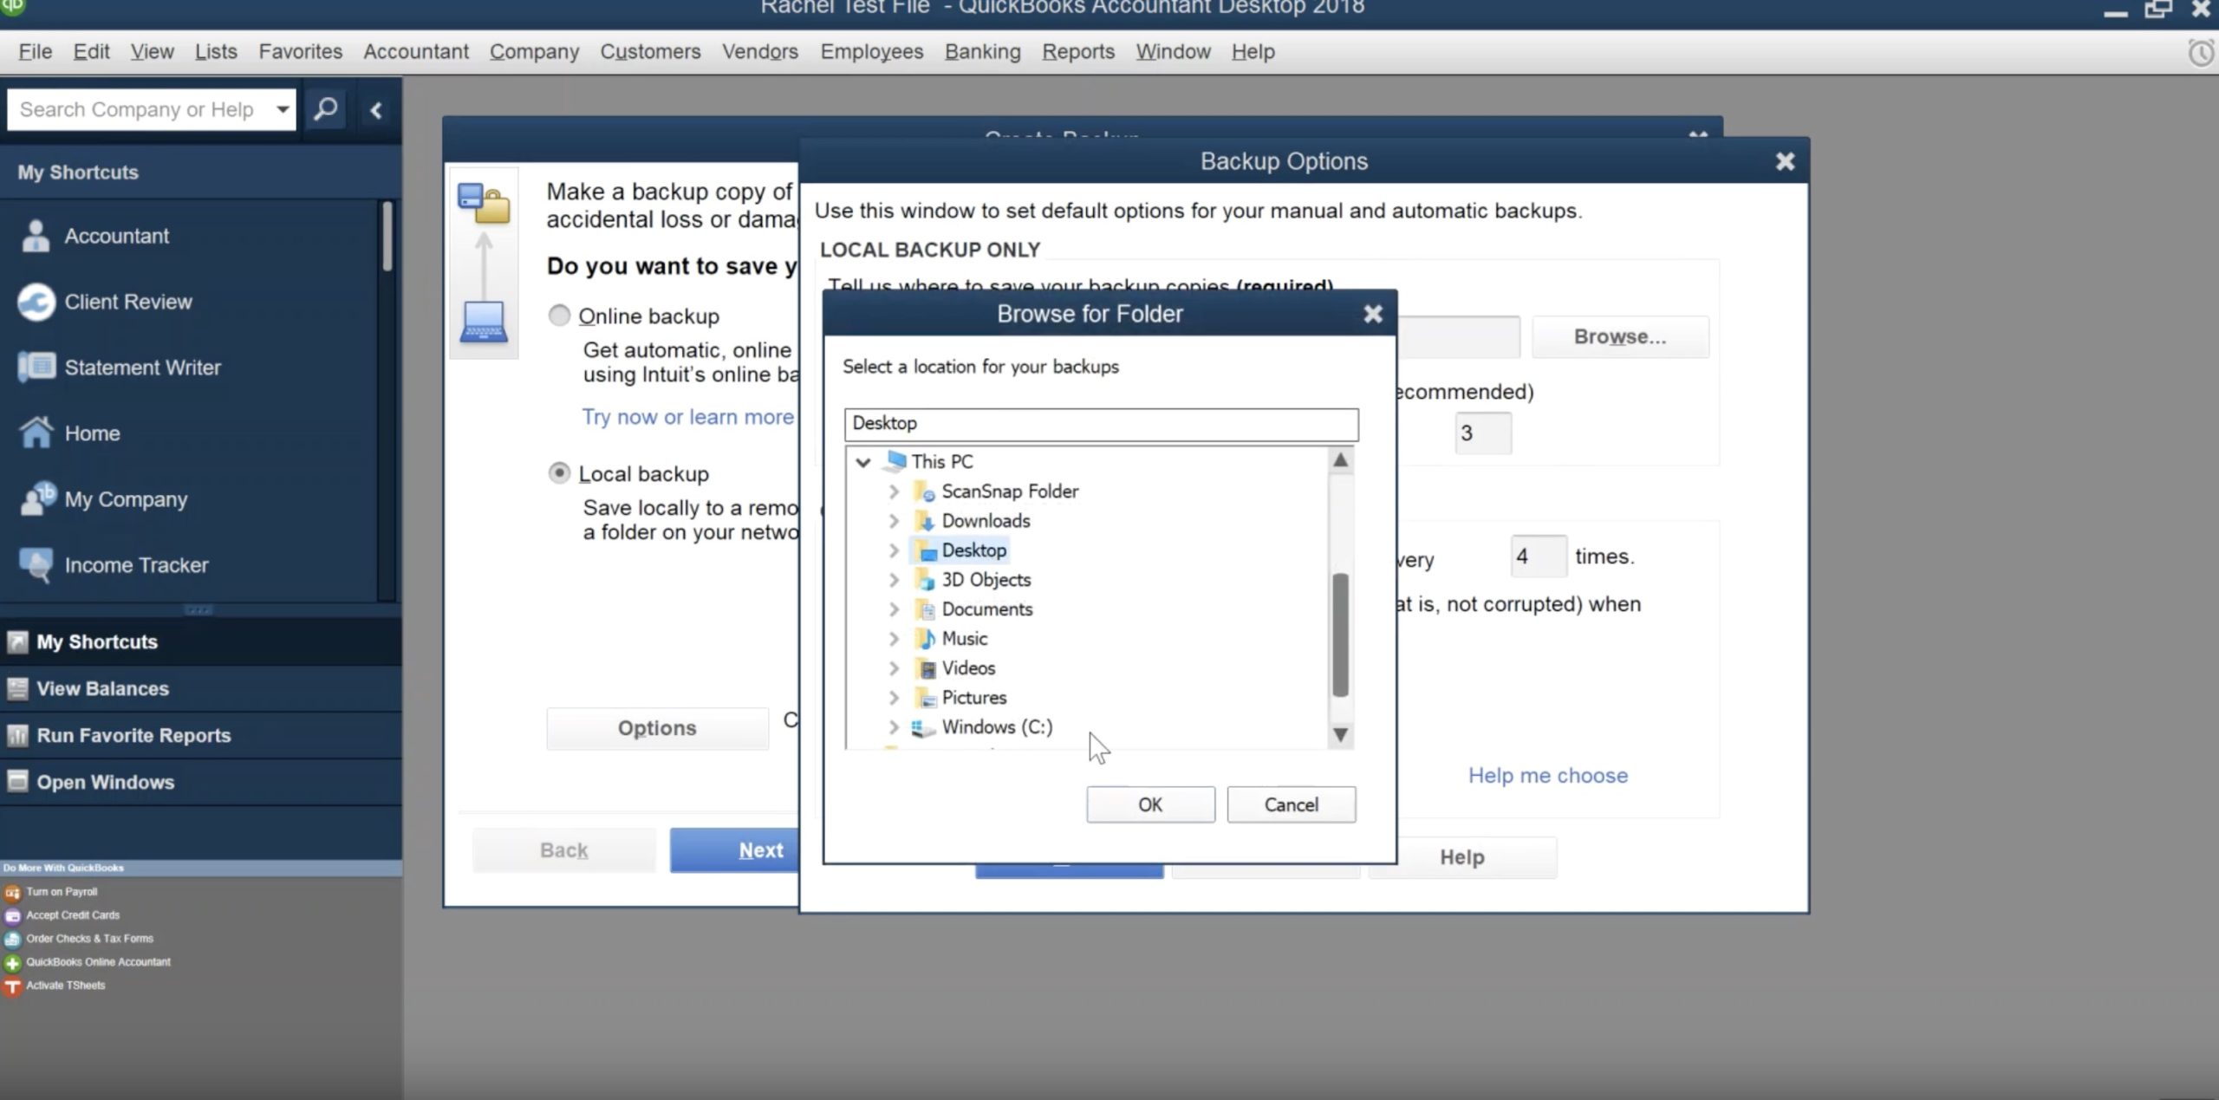Image resolution: width=2219 pixels, height=1100 pixels.
Task: Go to the Home shortcut icon
Action: (x=36, y=433)
